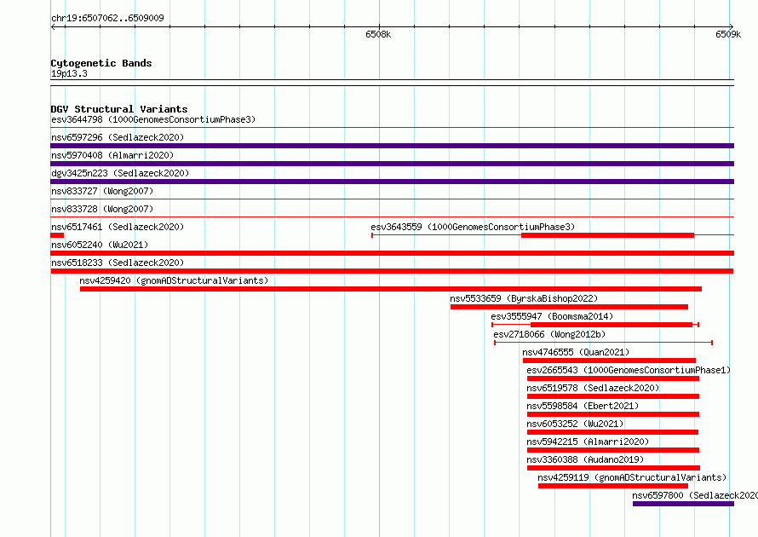
Task: Open variant nsv4259119 (gnomADStructuralVariants) label
Action: (632, 477)
